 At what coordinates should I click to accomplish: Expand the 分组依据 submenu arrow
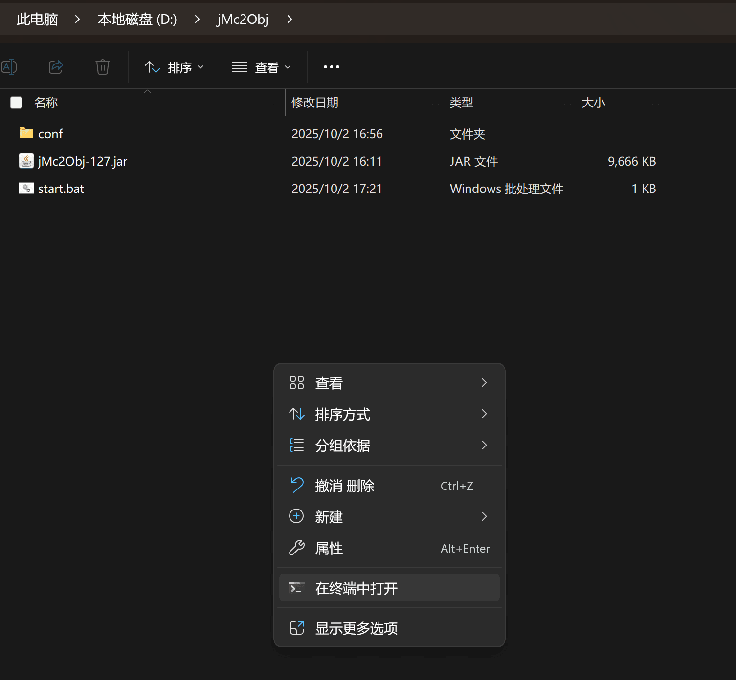tap(484, 445)
